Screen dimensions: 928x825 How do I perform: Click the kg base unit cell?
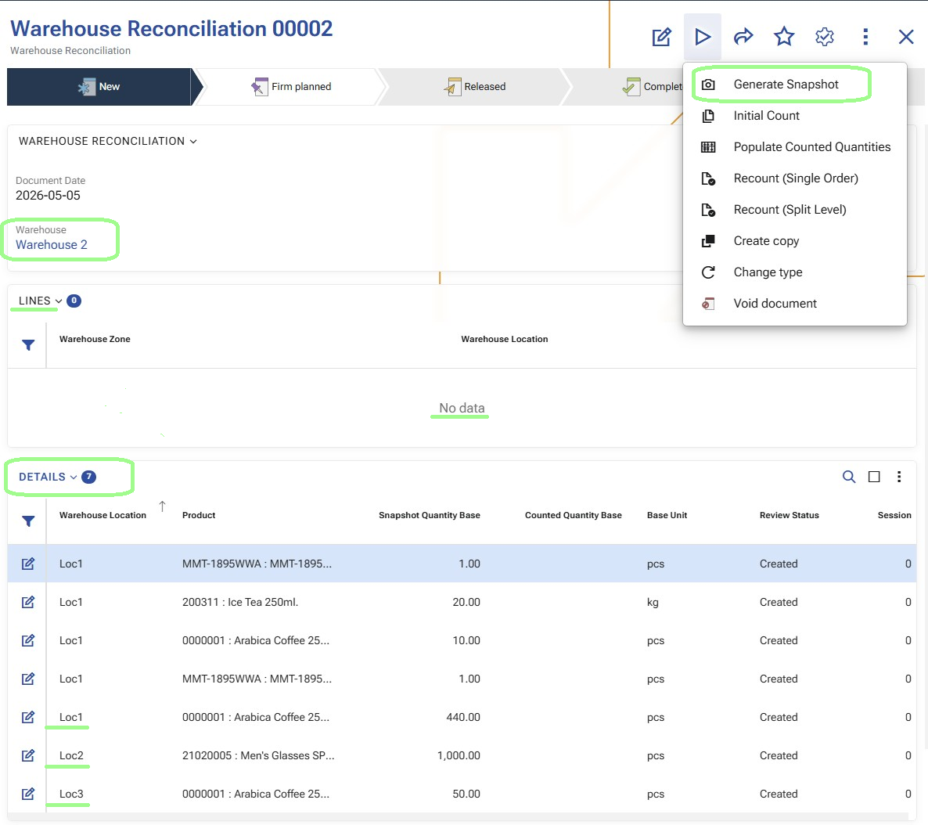[653, 603]
